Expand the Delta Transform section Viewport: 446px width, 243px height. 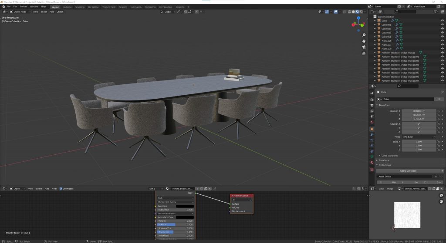click(x=390, y=155)
